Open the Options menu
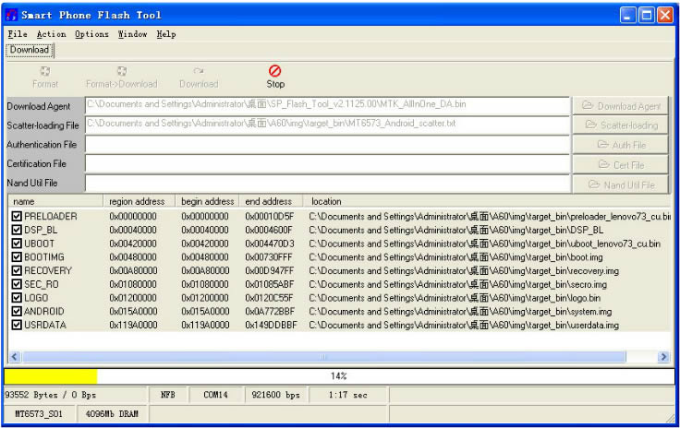680x428 pixels. (x=91, y=34)
